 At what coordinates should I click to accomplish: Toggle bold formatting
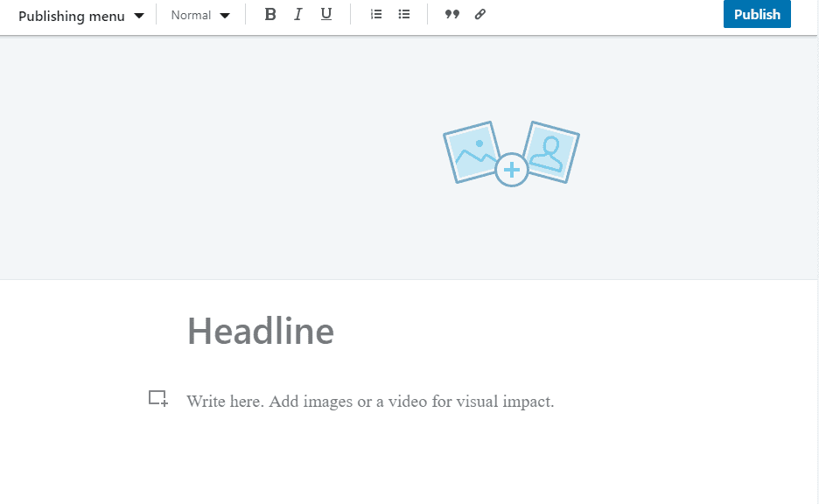(x=269, y=14)
